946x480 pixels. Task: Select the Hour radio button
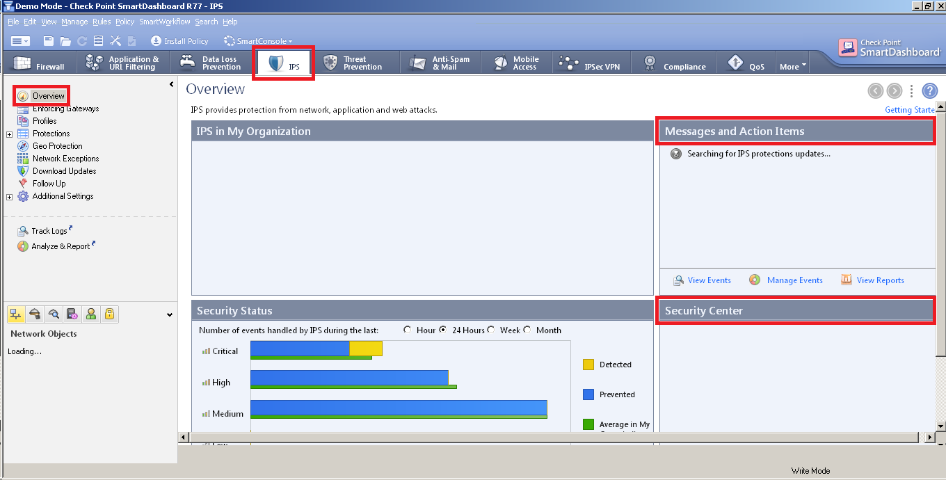point(407,330)
